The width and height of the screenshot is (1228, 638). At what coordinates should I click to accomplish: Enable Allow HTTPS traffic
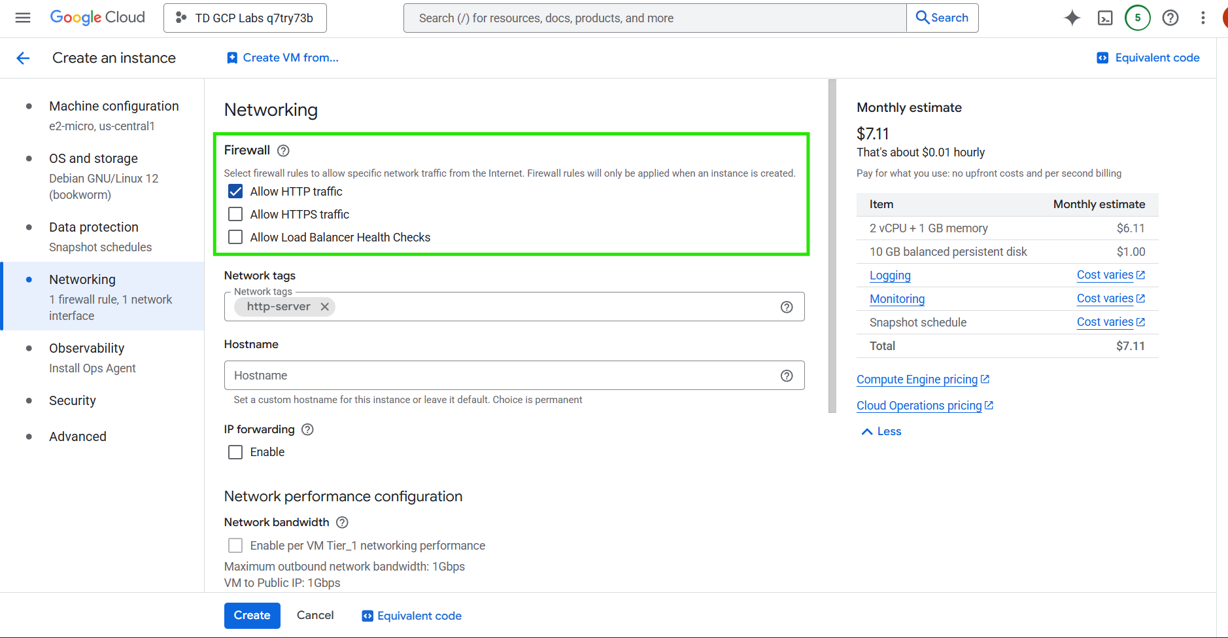235,213
